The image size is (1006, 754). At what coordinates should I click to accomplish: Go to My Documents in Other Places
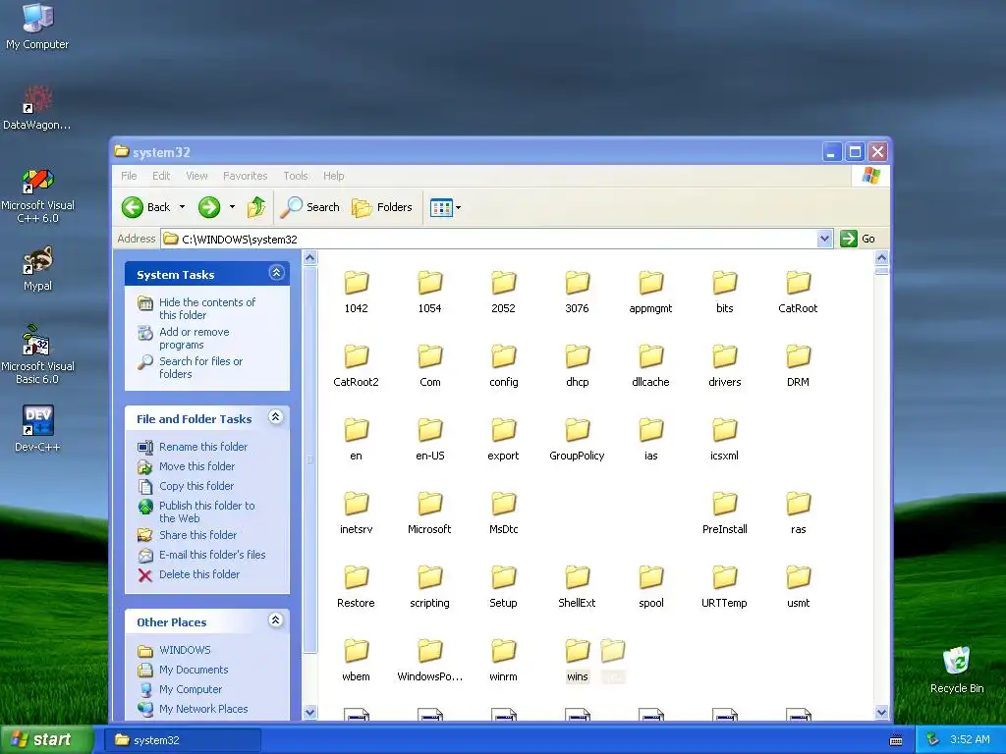[x=194, y=670]
